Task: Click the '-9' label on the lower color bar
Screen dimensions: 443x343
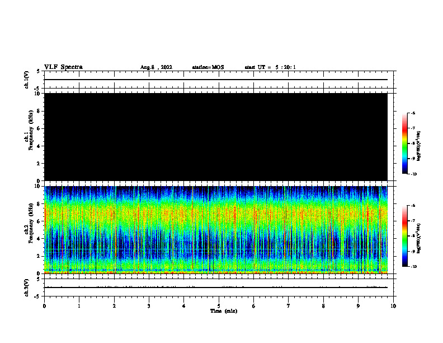Action: click(413, 251)
